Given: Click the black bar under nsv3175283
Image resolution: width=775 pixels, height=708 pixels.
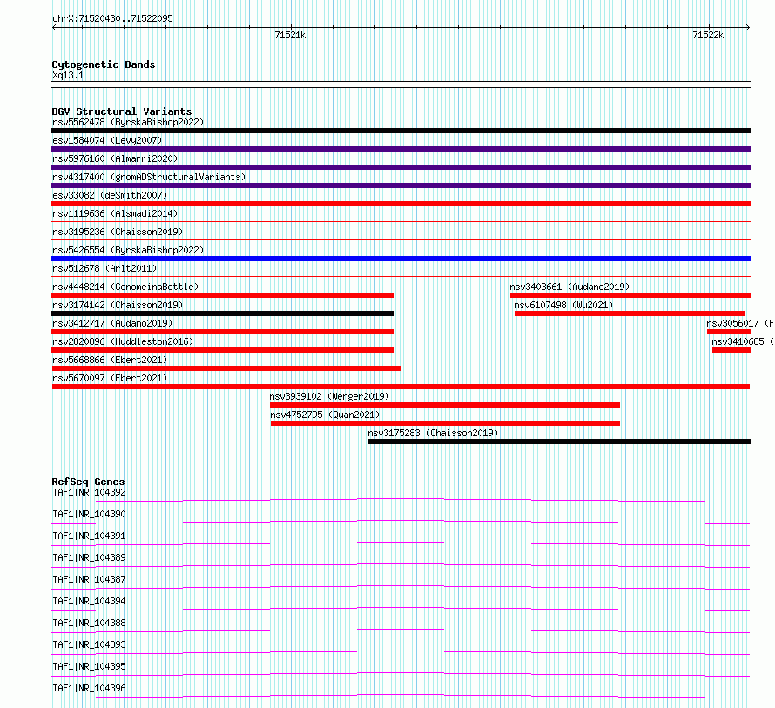Looking at the screenshot, I should tap(560, 442).
